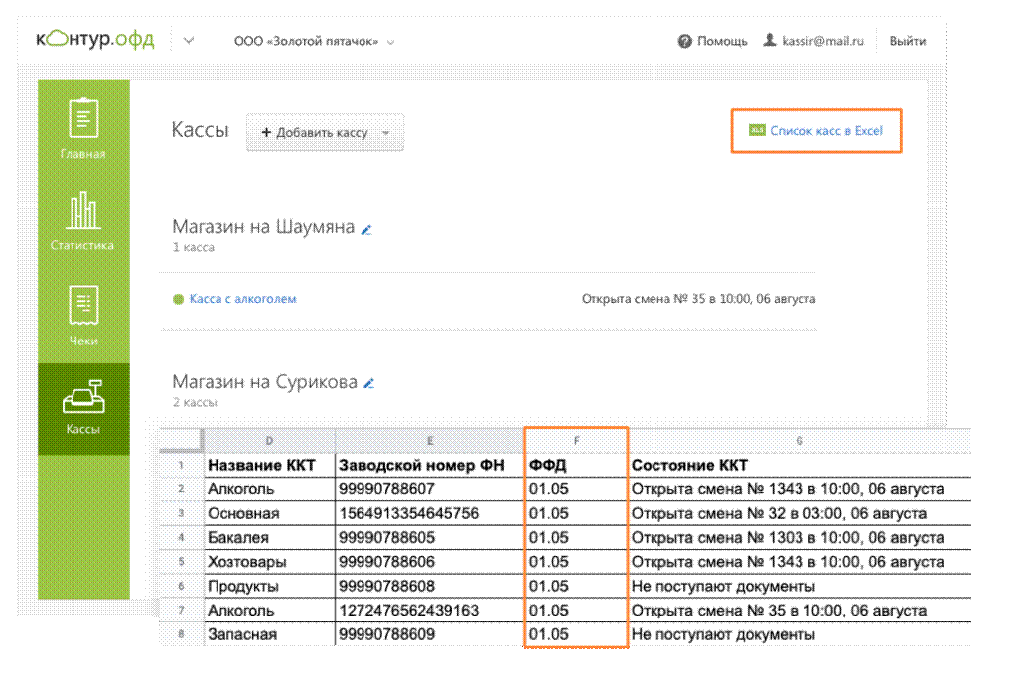Open the Главная sidebar section
This screenshot has height=684, width=1017.
point(83,128)
